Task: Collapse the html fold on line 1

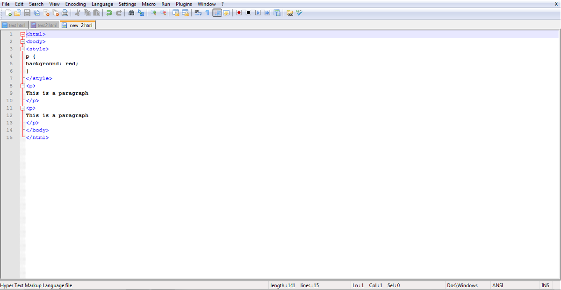Action: tap(22, 34)
